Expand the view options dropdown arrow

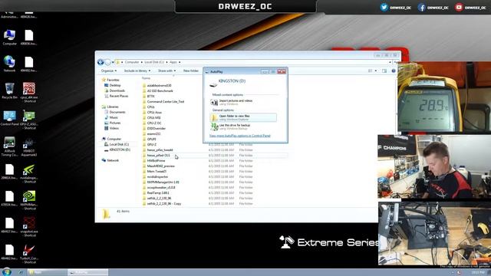(x=376, y=71)
